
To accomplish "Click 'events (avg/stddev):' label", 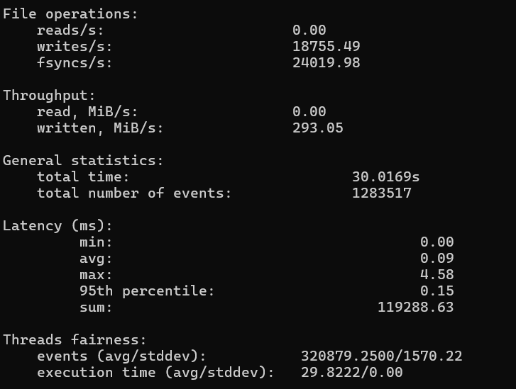I will [121, 356].
